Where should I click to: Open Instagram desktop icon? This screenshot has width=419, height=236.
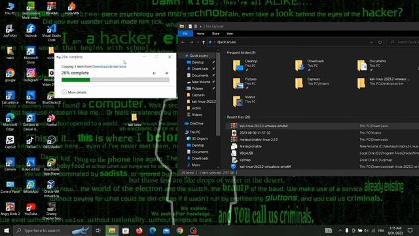[31, 75]
